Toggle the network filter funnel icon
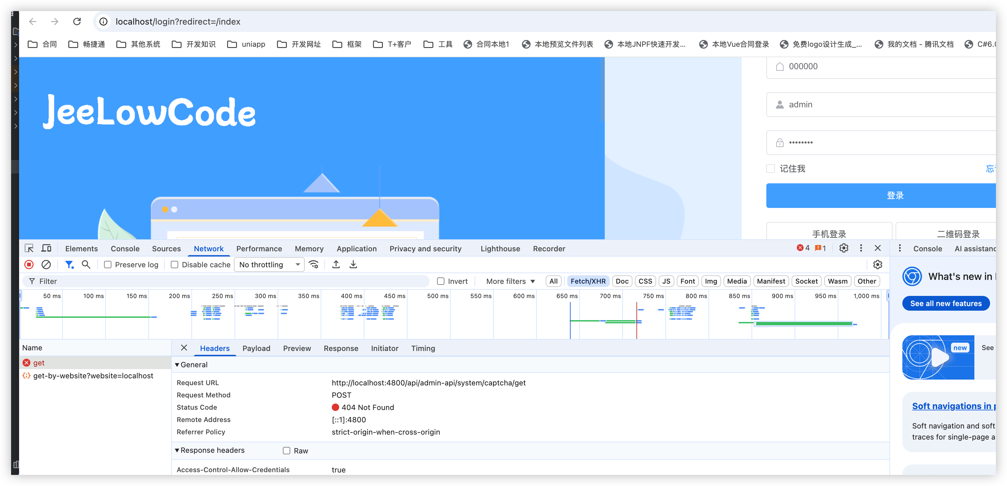 (69, 265)
